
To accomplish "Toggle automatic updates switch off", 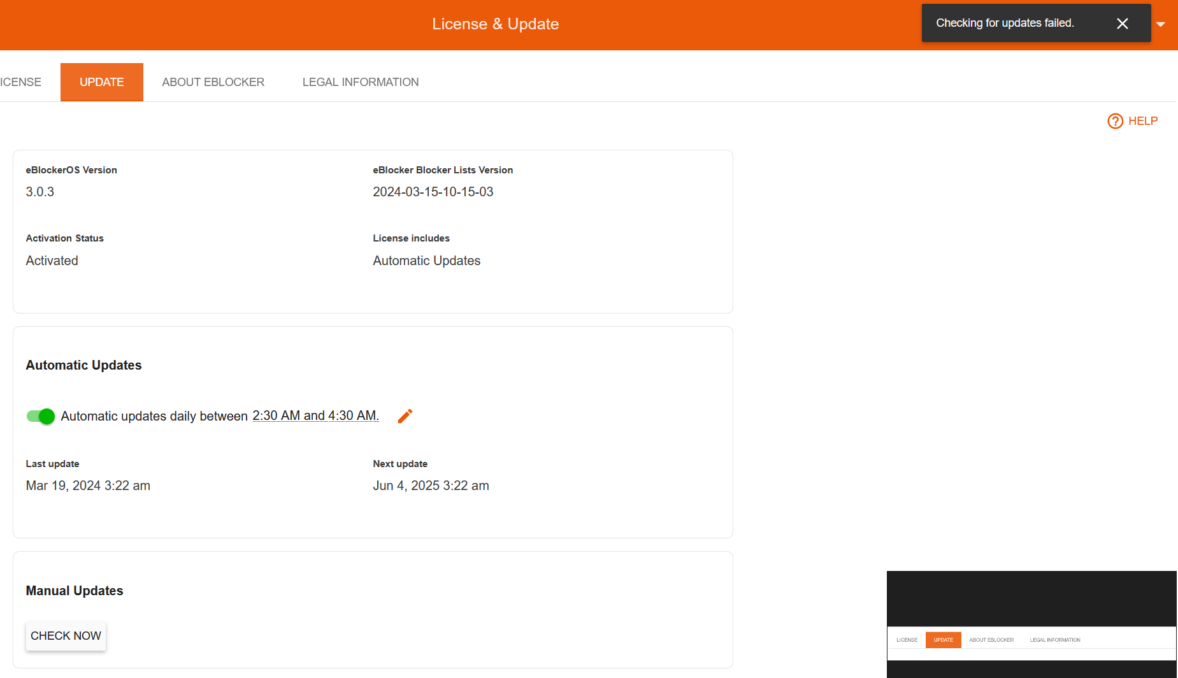I will (40, 416).
